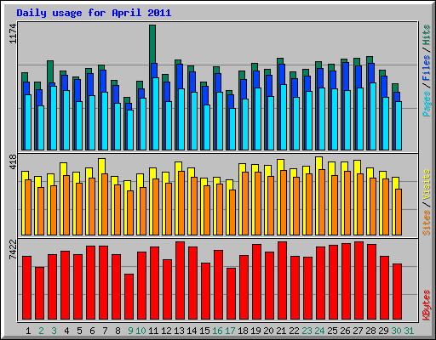Image resolution: width=436 pixels, height=340 pixels.
Task: Click day label 20 on x-axis
Action: tap(268, 331)
